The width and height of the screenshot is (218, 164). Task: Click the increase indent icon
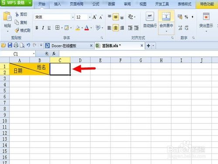[136, 28]
